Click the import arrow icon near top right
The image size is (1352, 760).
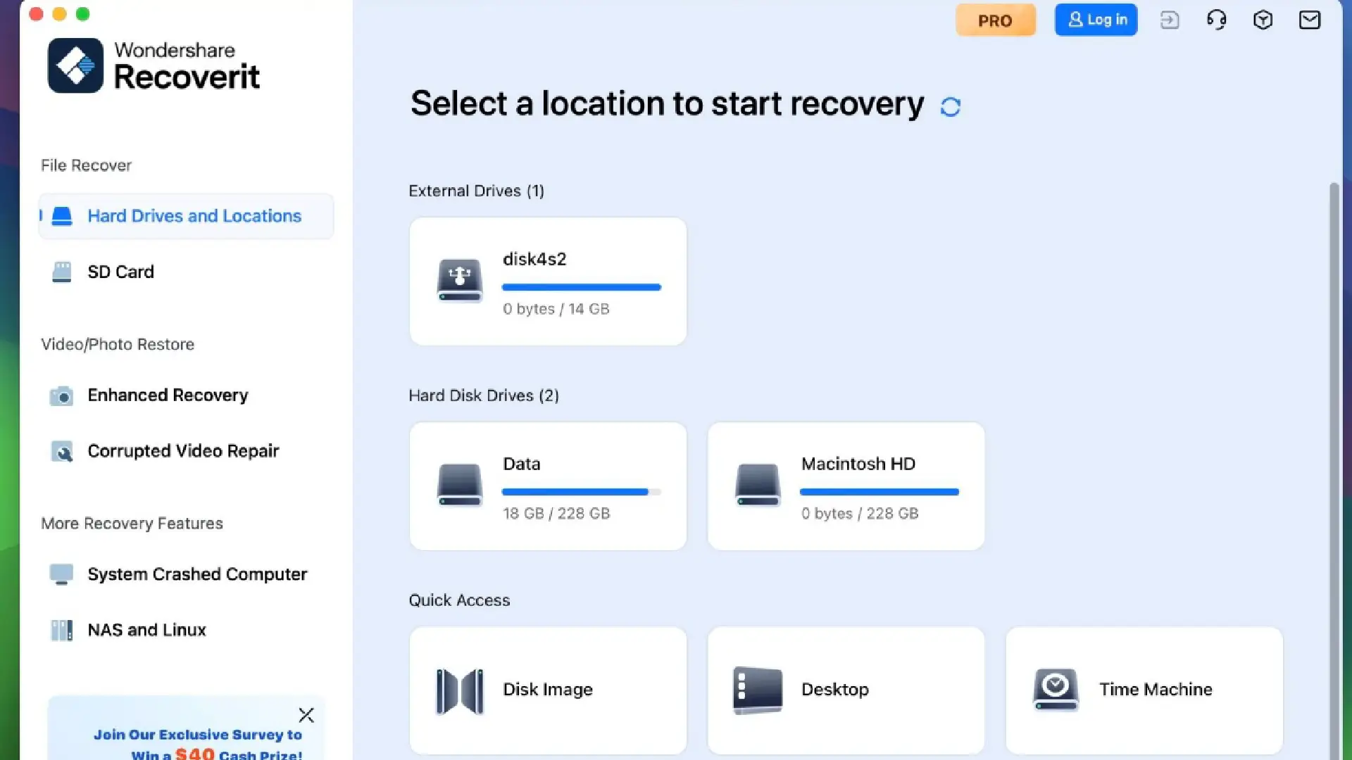1170,20
